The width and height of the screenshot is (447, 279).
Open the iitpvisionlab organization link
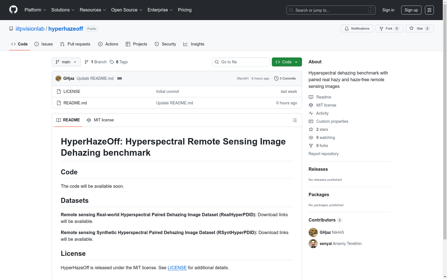30,29
